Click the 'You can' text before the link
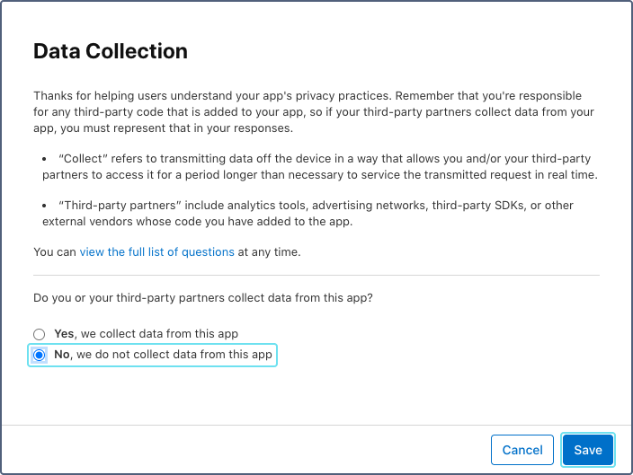The width and height of the screenshot is (633, 475). [x=55, y=252]
